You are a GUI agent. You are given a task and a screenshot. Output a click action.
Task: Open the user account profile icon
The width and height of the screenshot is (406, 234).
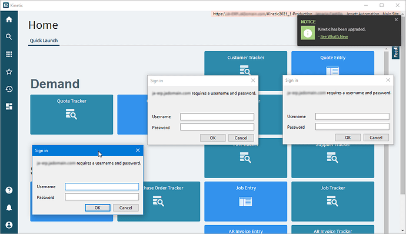pyautogui.click(x=9, y=225)
